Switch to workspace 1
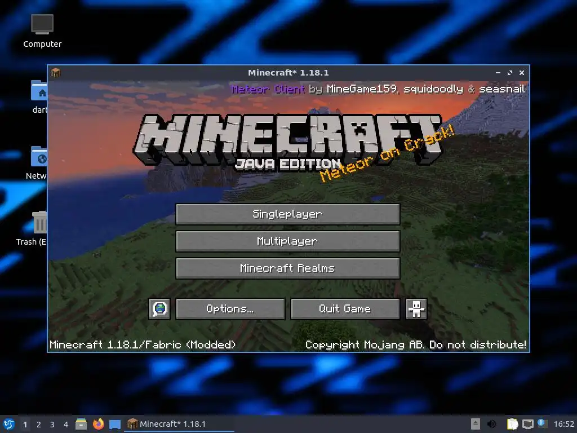This screenshot has height=433, width=577. (25, 425)
